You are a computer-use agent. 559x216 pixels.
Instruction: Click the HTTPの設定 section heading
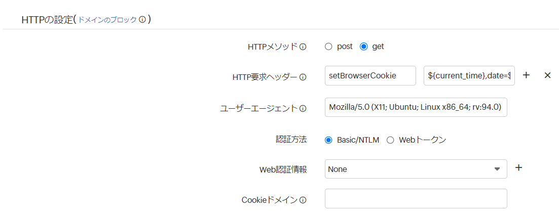[47, 20]
